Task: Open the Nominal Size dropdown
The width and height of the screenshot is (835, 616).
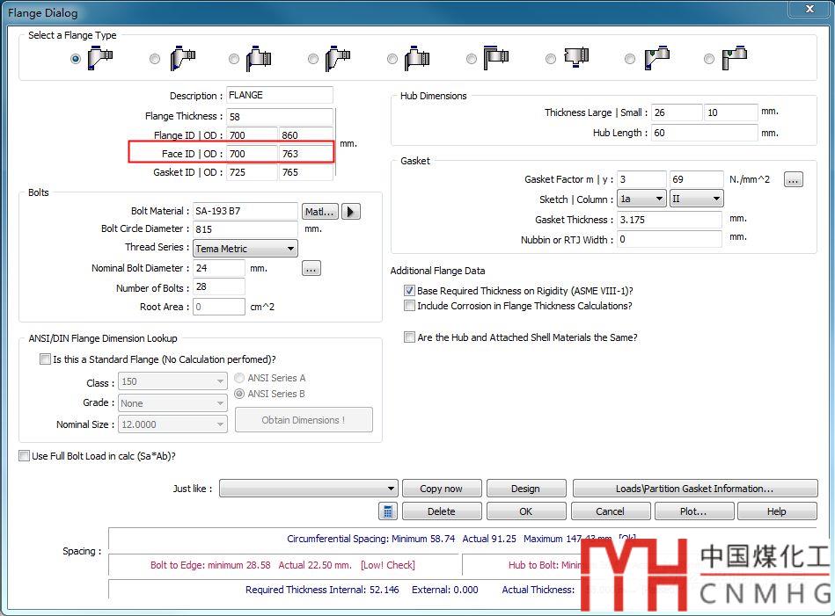Action: [x=172, y=424]
